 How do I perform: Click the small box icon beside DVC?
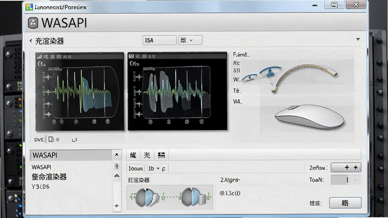pos(51,140)
